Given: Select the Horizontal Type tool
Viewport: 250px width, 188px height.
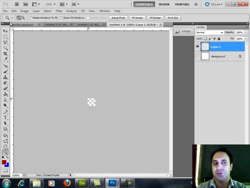Looking at the screenshot, I should tap(5, 117).
